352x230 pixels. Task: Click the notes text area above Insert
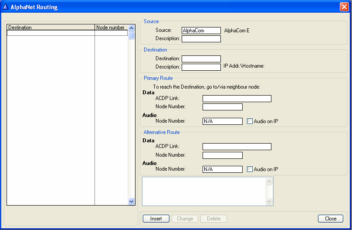(x=204, y=191)
